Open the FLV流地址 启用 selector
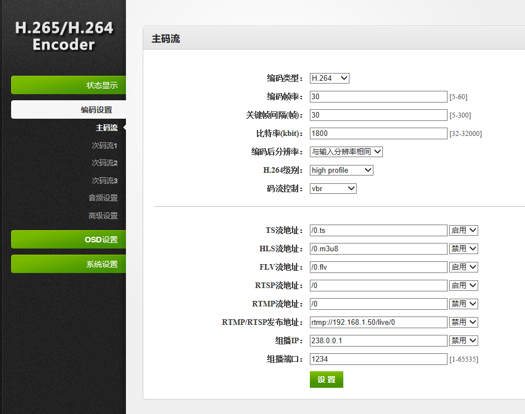Image resolution: width=525 pixels, height=414 pixels. 464,267
